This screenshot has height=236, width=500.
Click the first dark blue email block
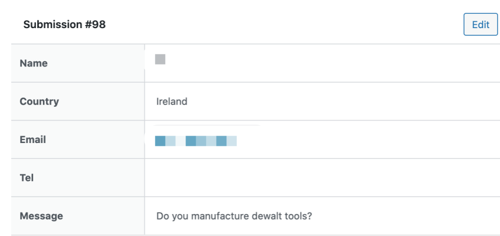tap(160, 141)
